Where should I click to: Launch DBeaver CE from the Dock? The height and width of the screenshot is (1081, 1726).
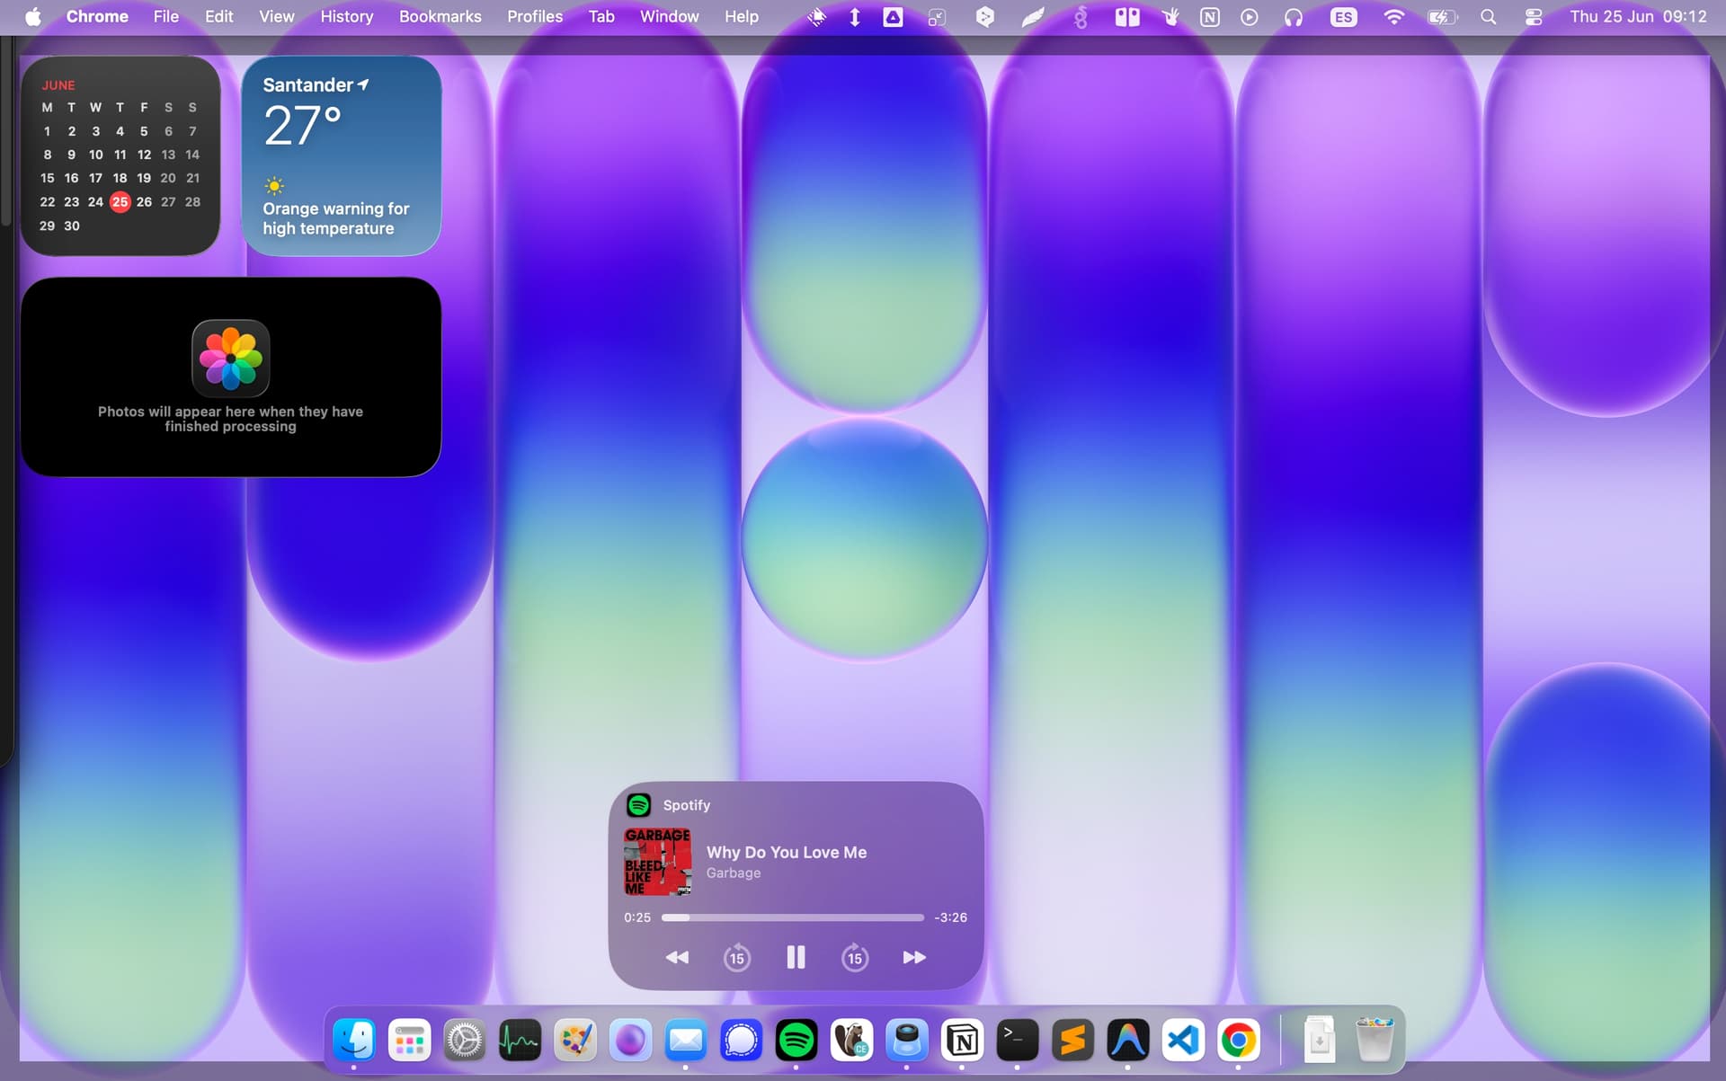851,1041
